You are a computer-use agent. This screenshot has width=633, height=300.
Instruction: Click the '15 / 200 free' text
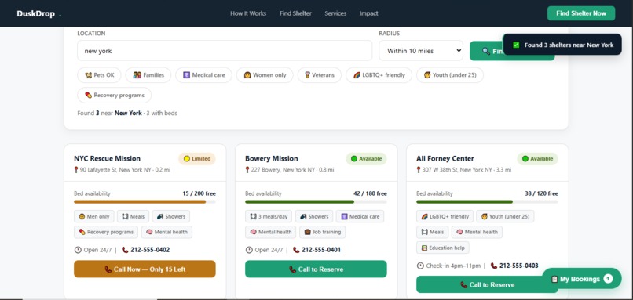[x=199, y=193]
